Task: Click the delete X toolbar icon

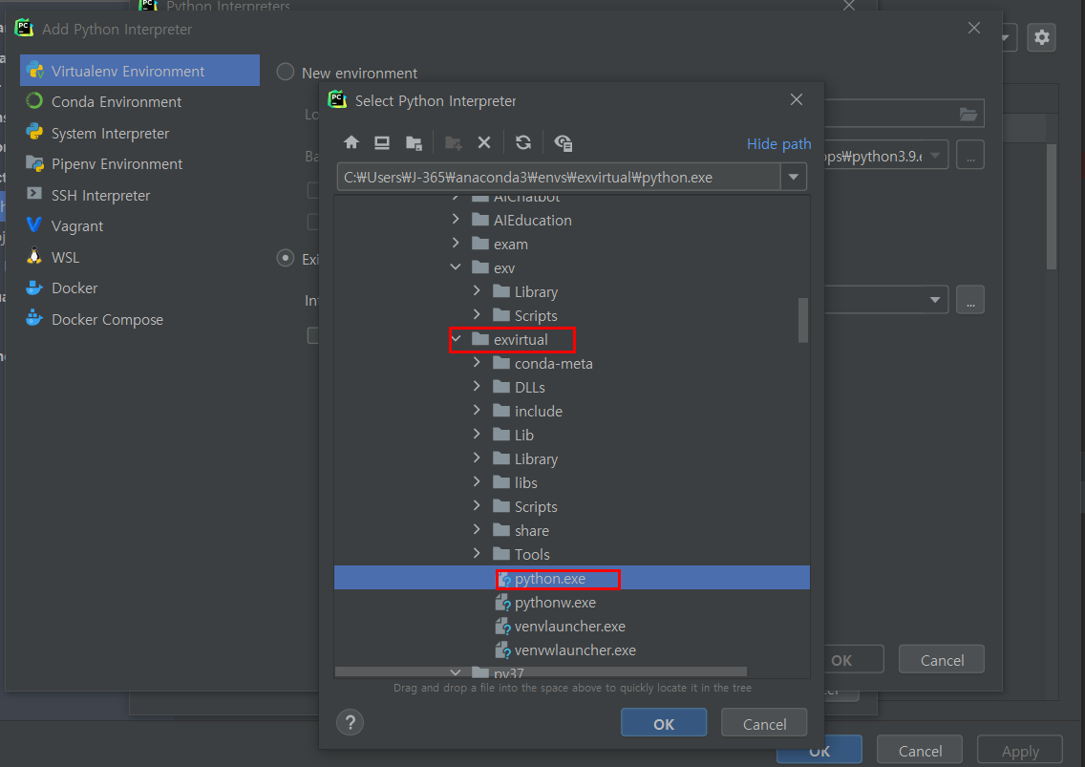Action: tap(484, 142)
